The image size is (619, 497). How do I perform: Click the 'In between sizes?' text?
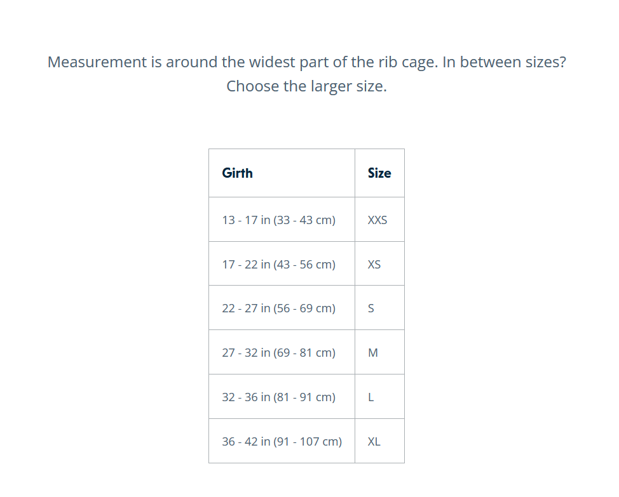tap(504, 62)
